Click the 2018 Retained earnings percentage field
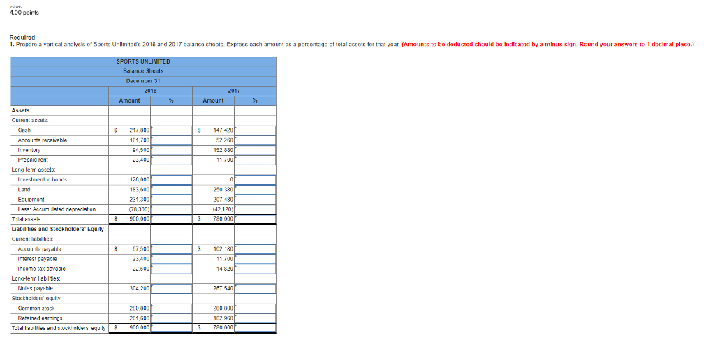 [x=172, y=319]
